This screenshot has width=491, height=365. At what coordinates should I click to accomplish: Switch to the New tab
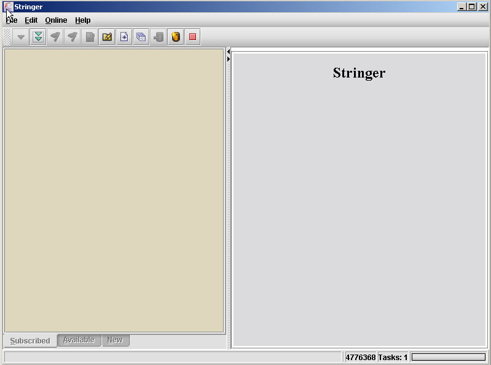pyautogui.click(x=116, y=340)
